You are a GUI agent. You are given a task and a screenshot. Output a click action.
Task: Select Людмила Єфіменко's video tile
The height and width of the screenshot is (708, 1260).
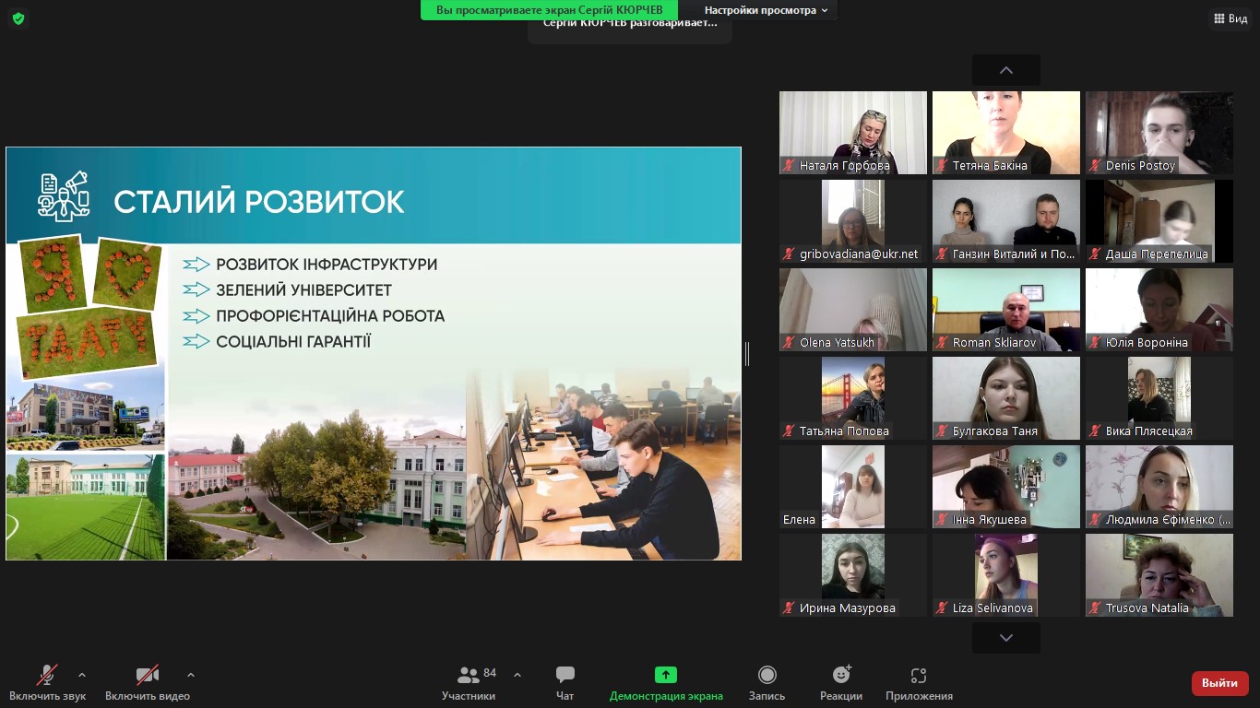click(x=1159, y=487)
